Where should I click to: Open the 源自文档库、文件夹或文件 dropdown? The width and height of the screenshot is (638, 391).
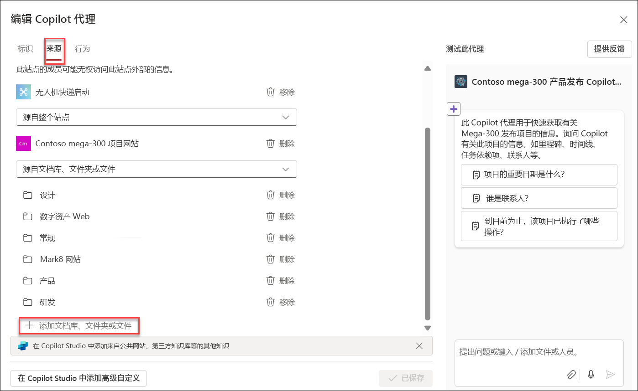tap(157, 169)
